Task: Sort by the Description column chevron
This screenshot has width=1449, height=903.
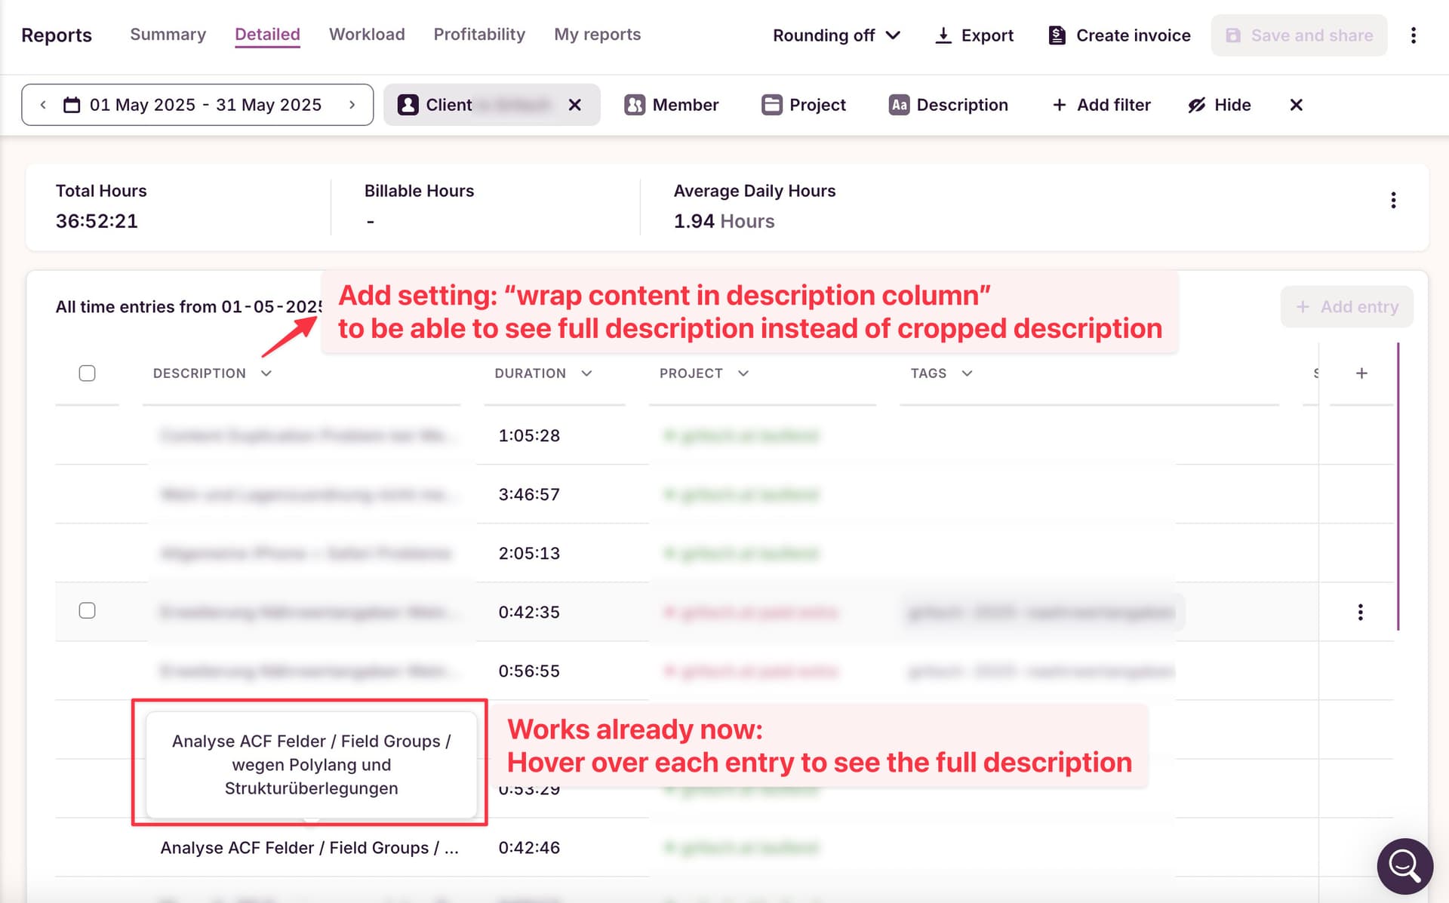Action: pyautogui.click(x=266, y=373)
